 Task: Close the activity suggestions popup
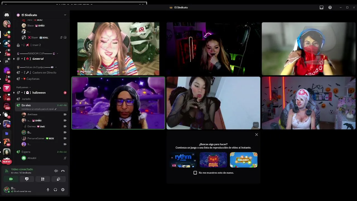[x=257, y=135]
